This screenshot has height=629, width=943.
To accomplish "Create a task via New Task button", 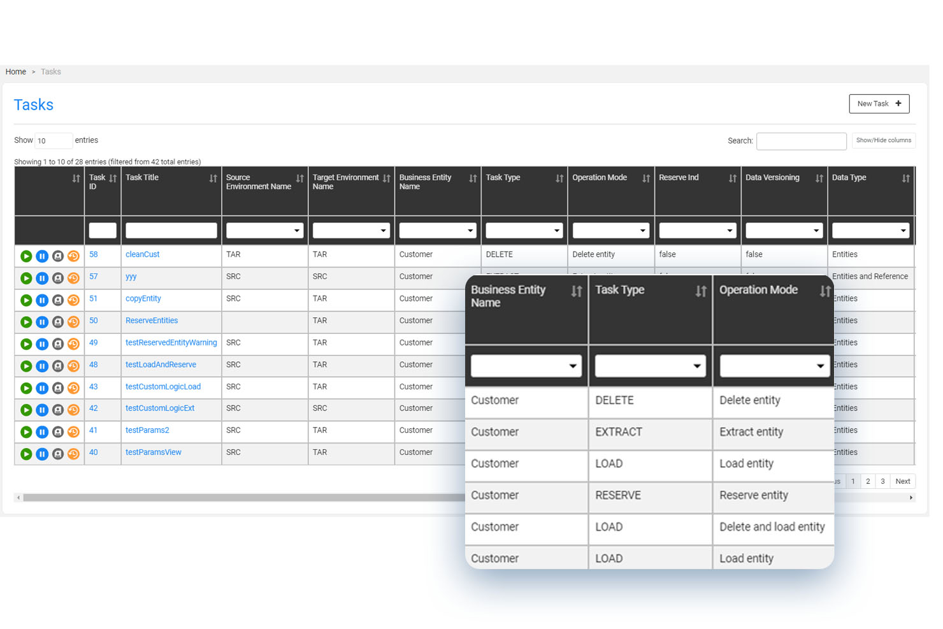I will tap(879, 103).
